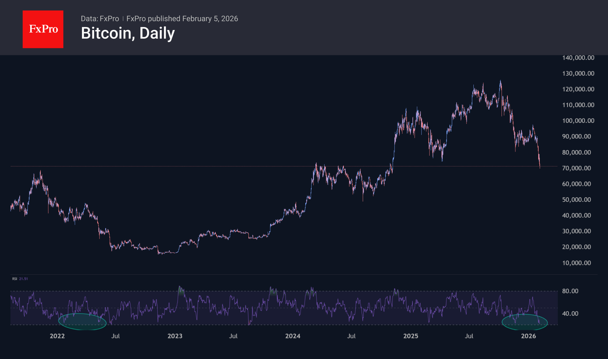
Task: Click "FxPro published February 5, 2026" text
Action: pos(182,19)
